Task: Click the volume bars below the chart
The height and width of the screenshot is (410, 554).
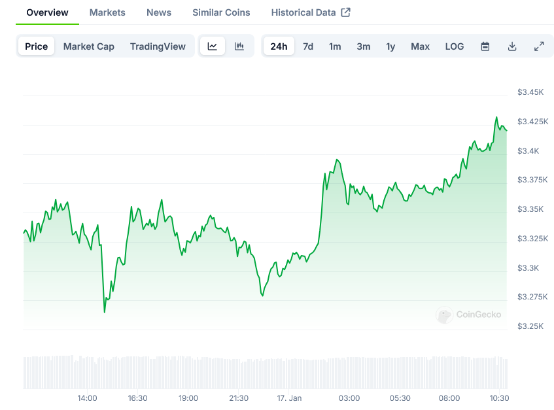Action: coord(265,373)
